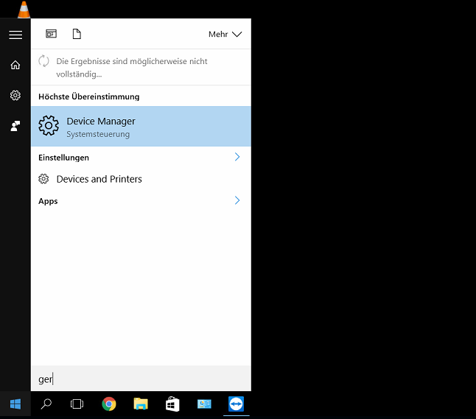Click the Device Manager gear icon
This screenshot has height=419, width=476.
point(49,125)
